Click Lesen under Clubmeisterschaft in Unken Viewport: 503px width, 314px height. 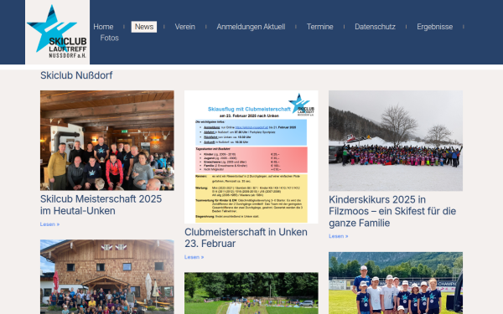(194, 257)
